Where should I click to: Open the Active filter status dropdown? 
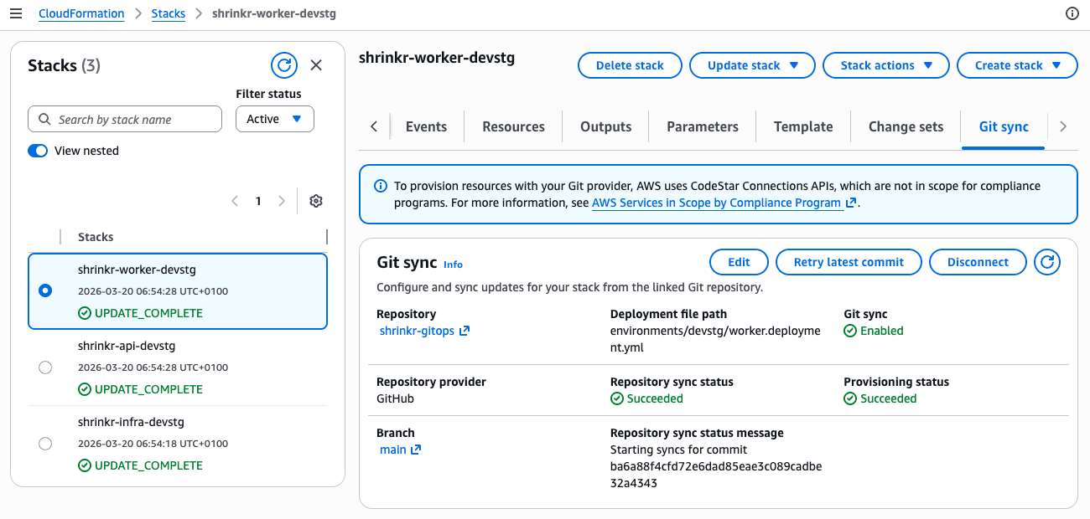pyautogui.click(x=274, y=118)
